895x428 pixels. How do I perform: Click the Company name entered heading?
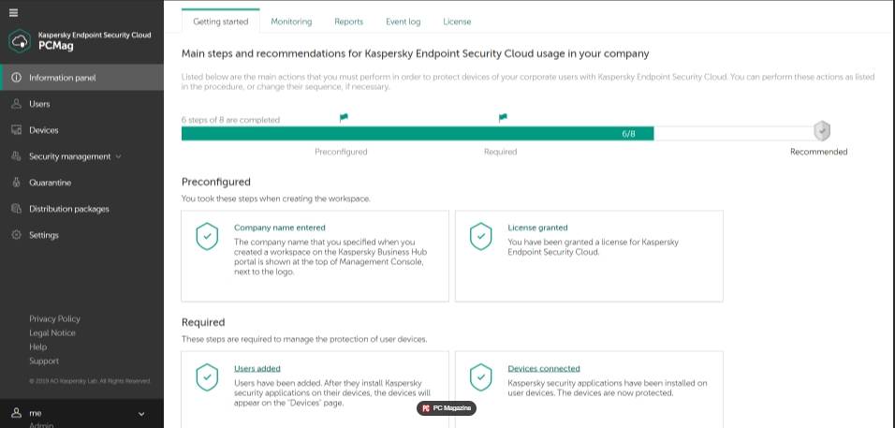click(x=280, y=228)
